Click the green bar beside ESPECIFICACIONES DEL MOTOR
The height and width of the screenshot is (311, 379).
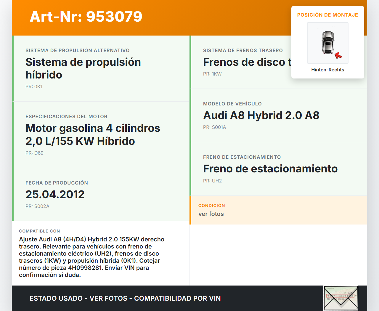click(x=12, y=134)
